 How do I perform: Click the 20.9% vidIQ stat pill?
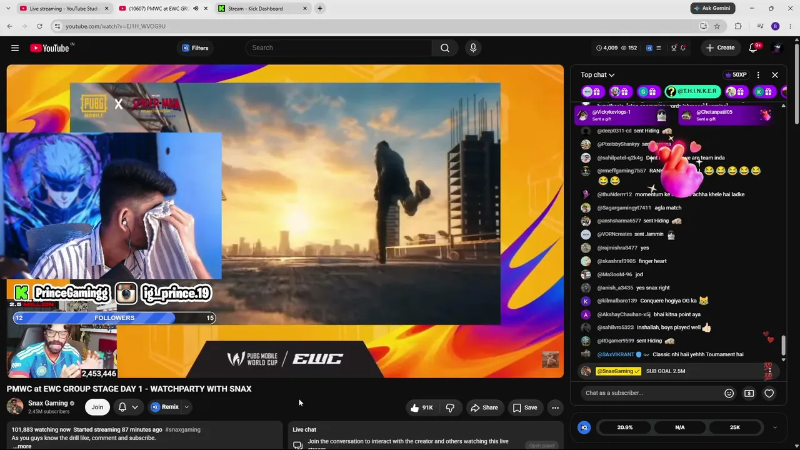pos(625,427)
